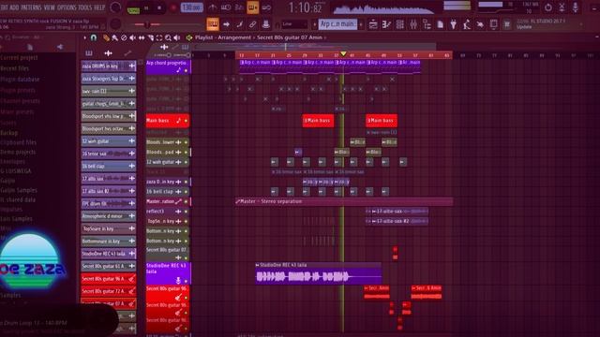Viewport: 600px width, 337px height.
Task: Click StudioOne REC 43 laila audio clip
Action: pos(318,273)
